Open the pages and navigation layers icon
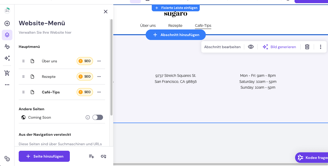 [x=7, y=35]
